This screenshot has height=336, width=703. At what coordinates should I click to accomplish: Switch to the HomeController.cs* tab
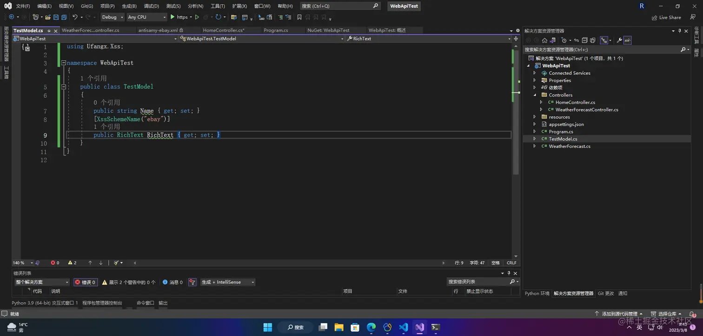224,30
